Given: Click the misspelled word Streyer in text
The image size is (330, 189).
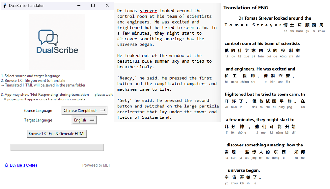Looking at the screenshot, I should tap(148, 11).
